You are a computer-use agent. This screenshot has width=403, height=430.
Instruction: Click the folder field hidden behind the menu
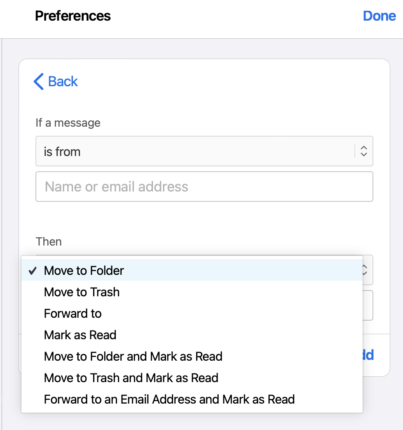coord(368,305)
